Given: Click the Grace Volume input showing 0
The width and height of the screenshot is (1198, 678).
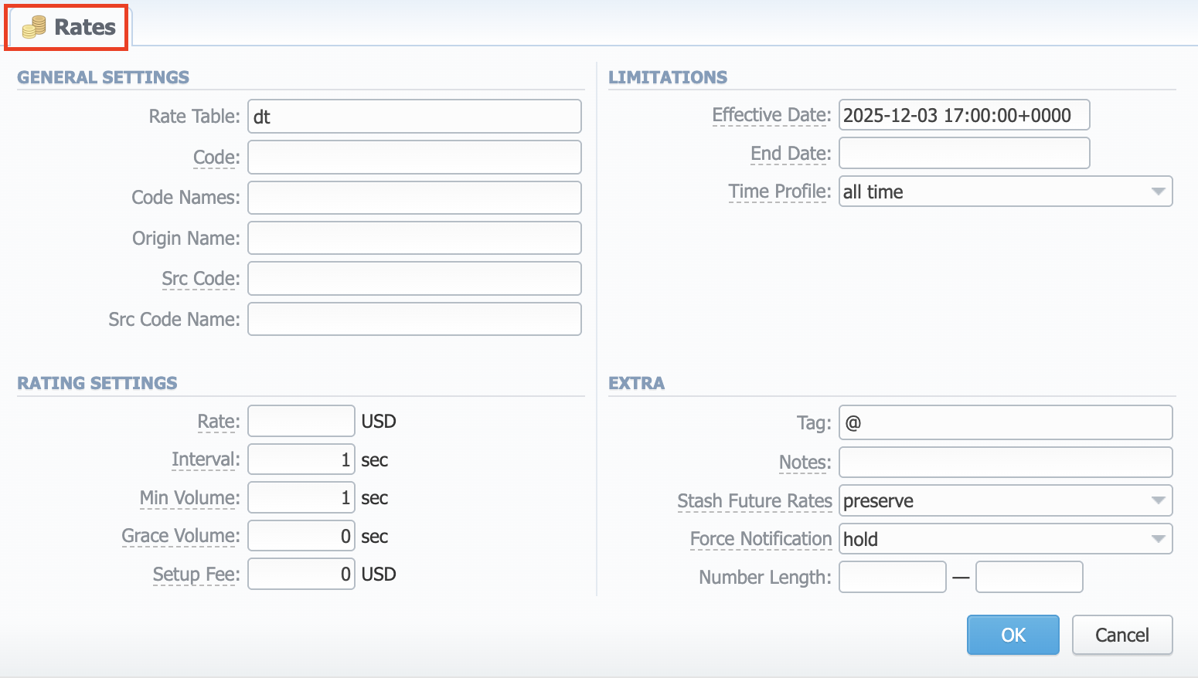Looking at the screenshot, I should point(301,535).
